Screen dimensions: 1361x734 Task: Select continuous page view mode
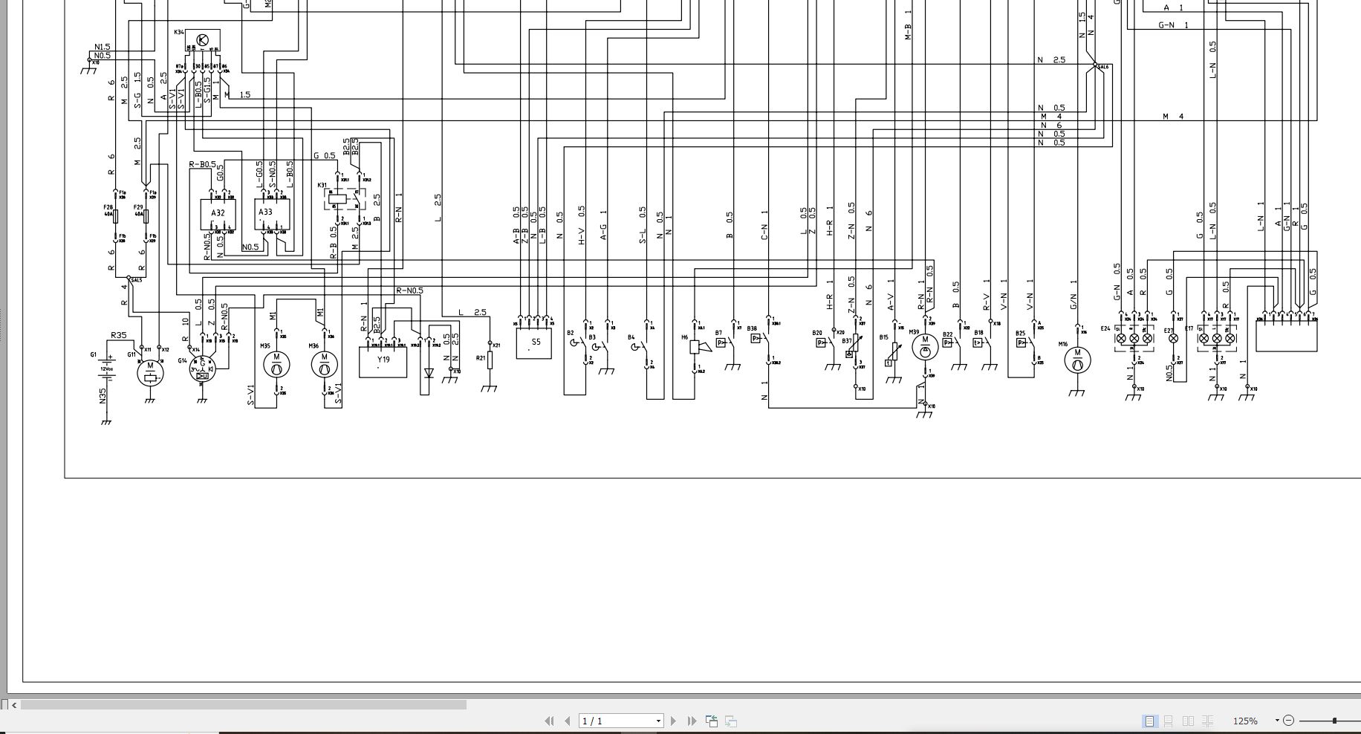tap(1169, 721)
